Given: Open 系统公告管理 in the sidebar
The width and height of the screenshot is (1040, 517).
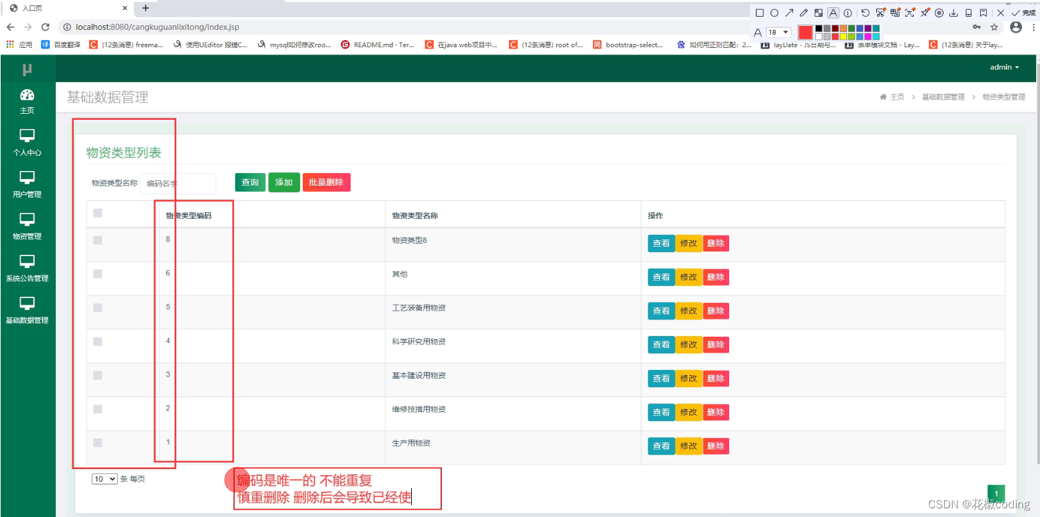Looking at the screenshot, I should point(27,269).
